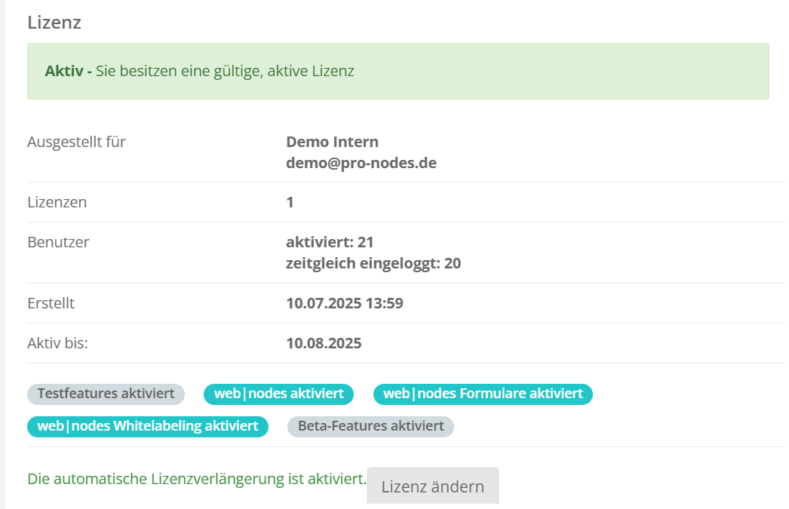789x509 pixels.
Task: Select the Demo Intern licensee name
Action: coord(332,142)
